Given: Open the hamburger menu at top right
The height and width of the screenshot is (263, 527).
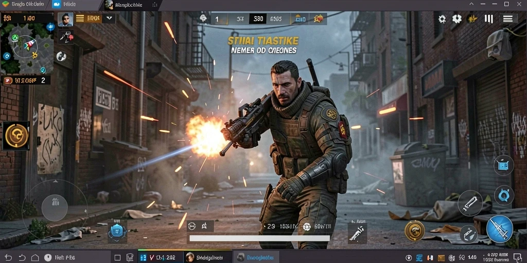Looking at the screenshot, I should tap(508, 19).
